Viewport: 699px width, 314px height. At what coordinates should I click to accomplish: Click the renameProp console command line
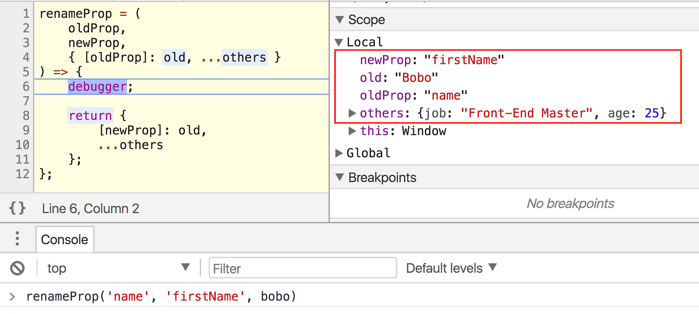(161, 297)
